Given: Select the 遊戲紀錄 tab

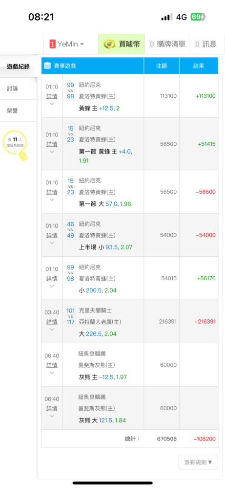Looking at the screenshot, I should click(19, 66).
